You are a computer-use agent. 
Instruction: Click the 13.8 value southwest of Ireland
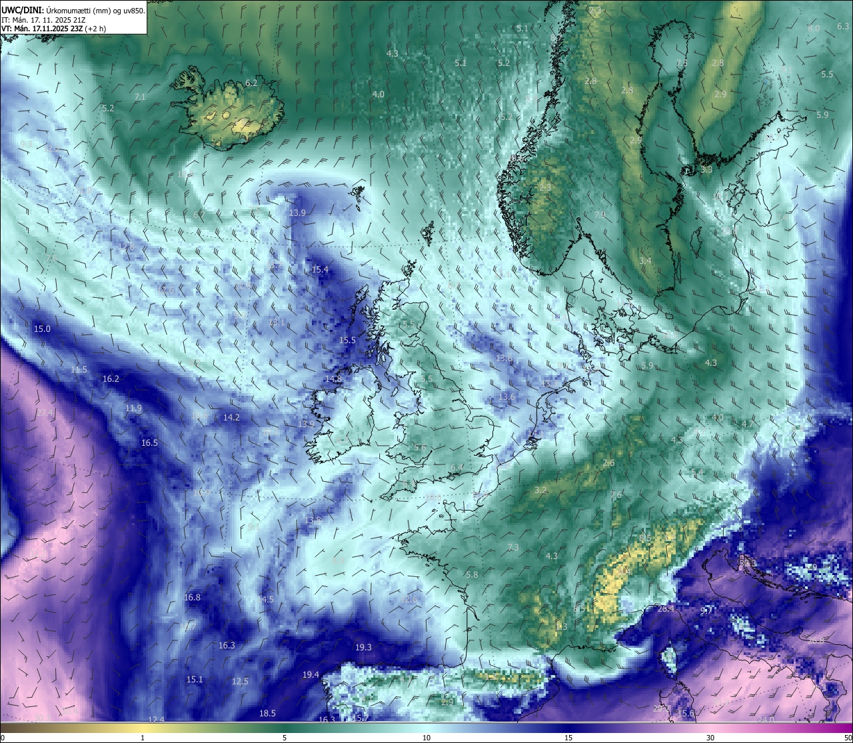click(x=313, y=520)
